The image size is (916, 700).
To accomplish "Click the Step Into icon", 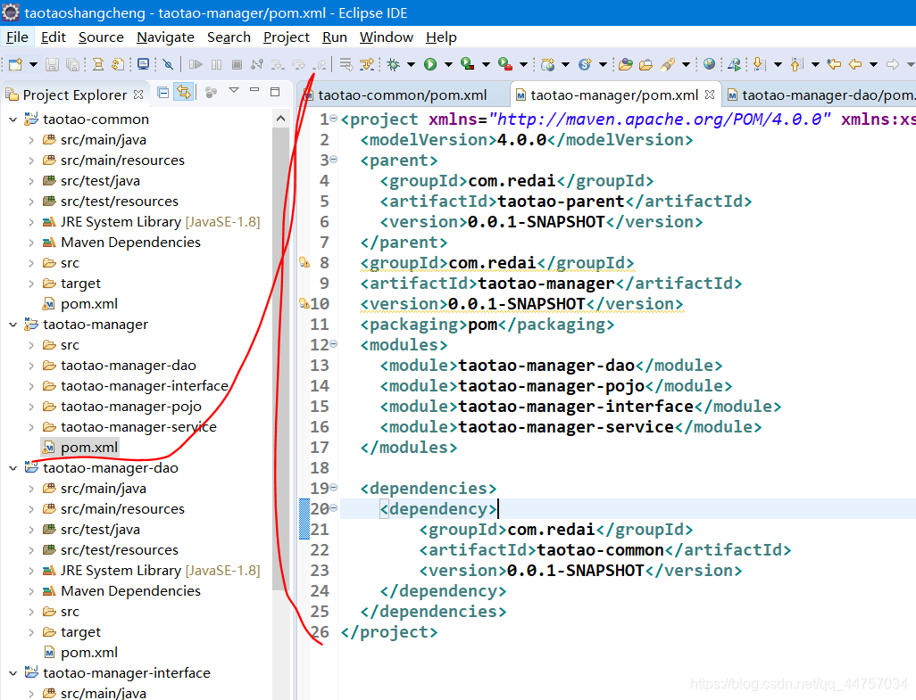I will 278,64.
